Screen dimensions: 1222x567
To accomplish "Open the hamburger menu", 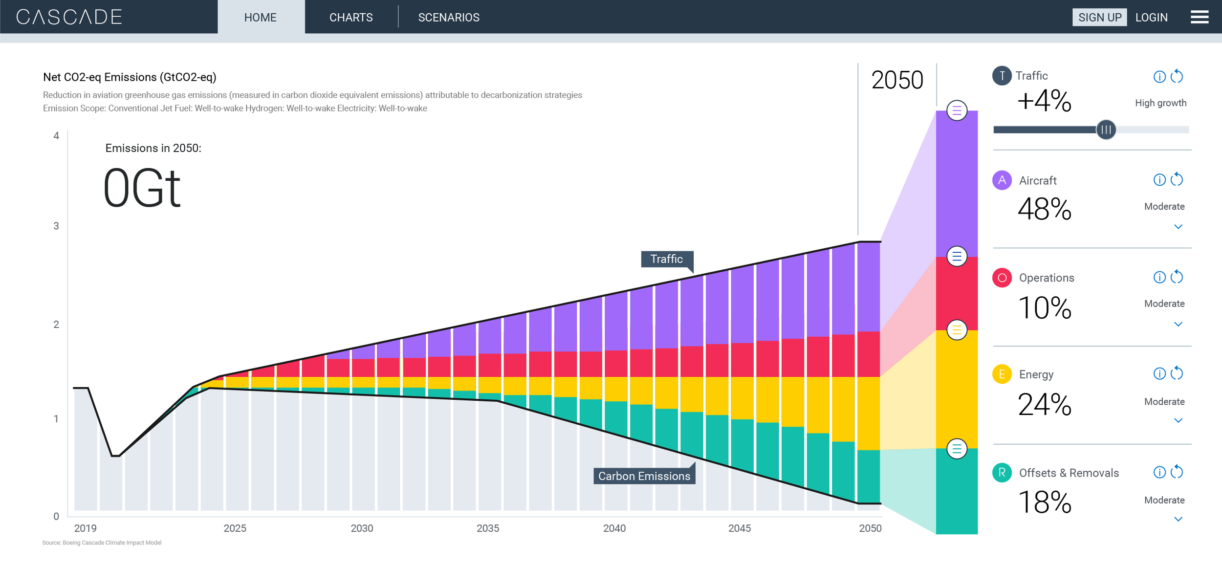I will click(1199, 18).
